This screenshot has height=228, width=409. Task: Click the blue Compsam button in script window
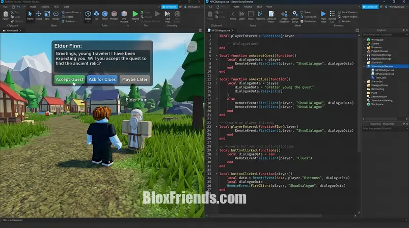(370, 7)
